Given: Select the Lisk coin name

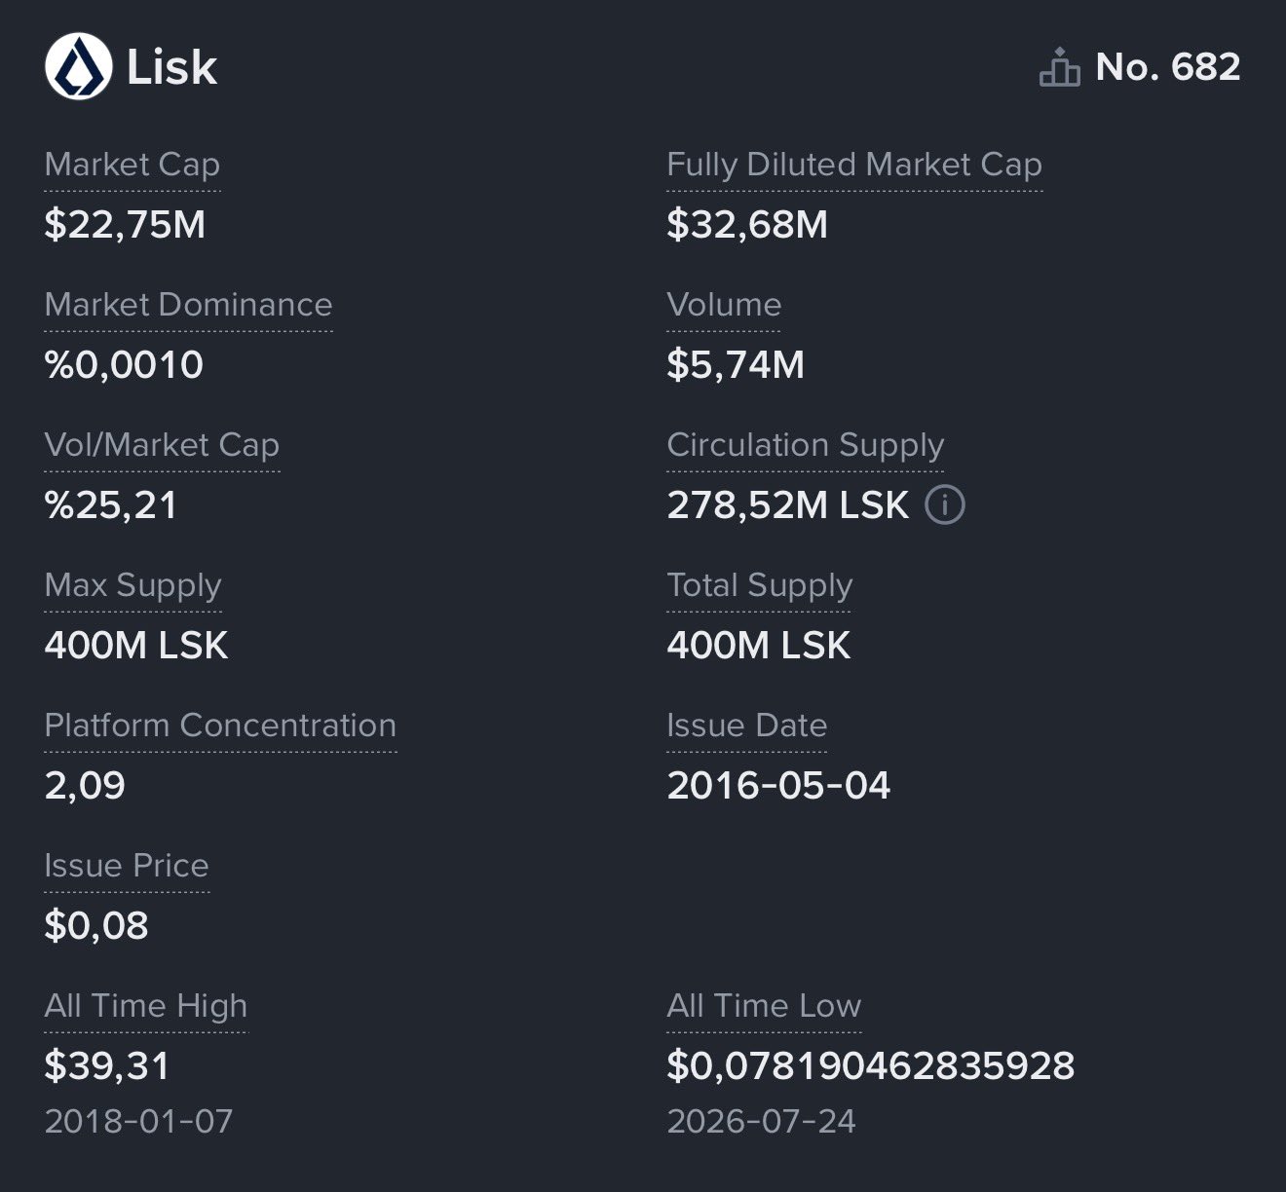Looking at the screenshot, I should [171, 67].
